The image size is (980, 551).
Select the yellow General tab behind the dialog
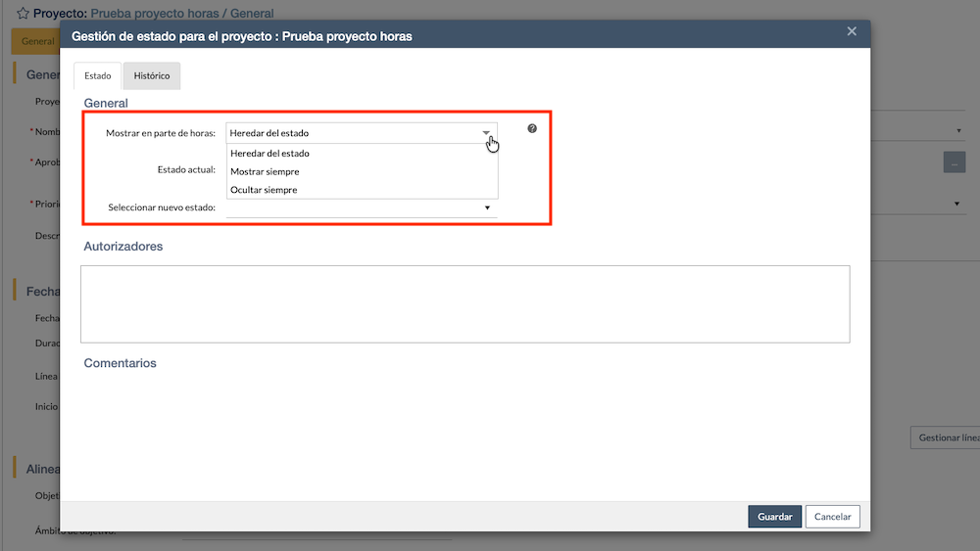tap(35, 42)
